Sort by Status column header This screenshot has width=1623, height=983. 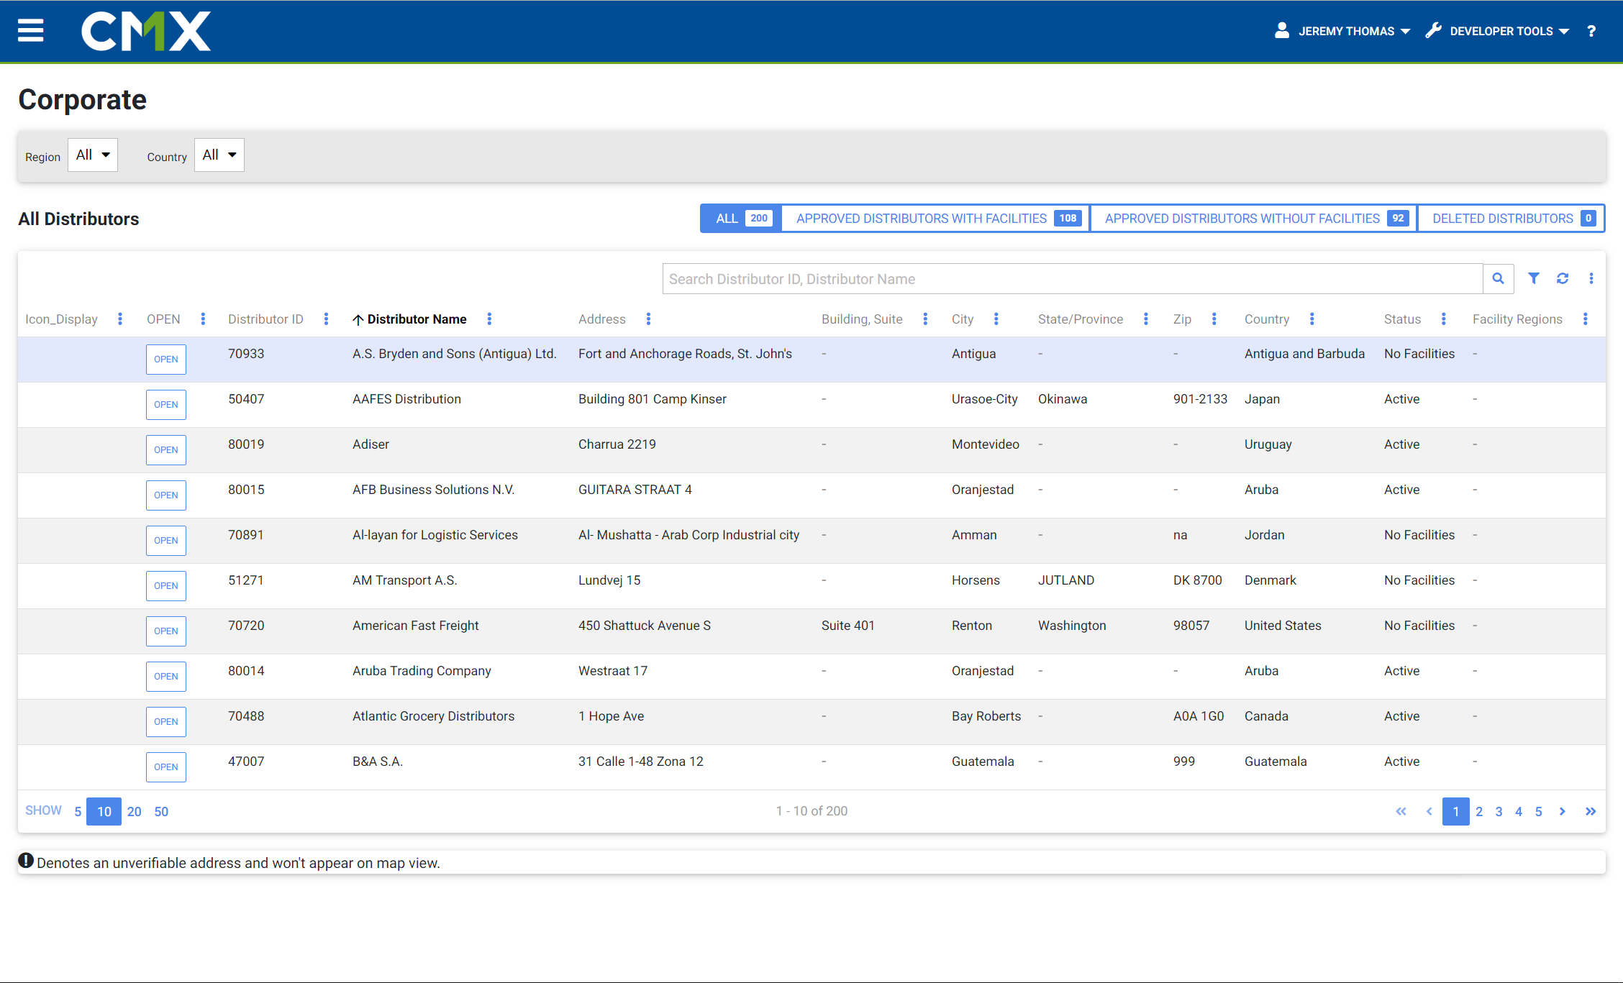[1402, 319]
